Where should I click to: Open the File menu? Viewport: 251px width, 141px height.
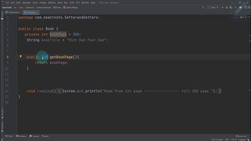click(x=7, y=3)
